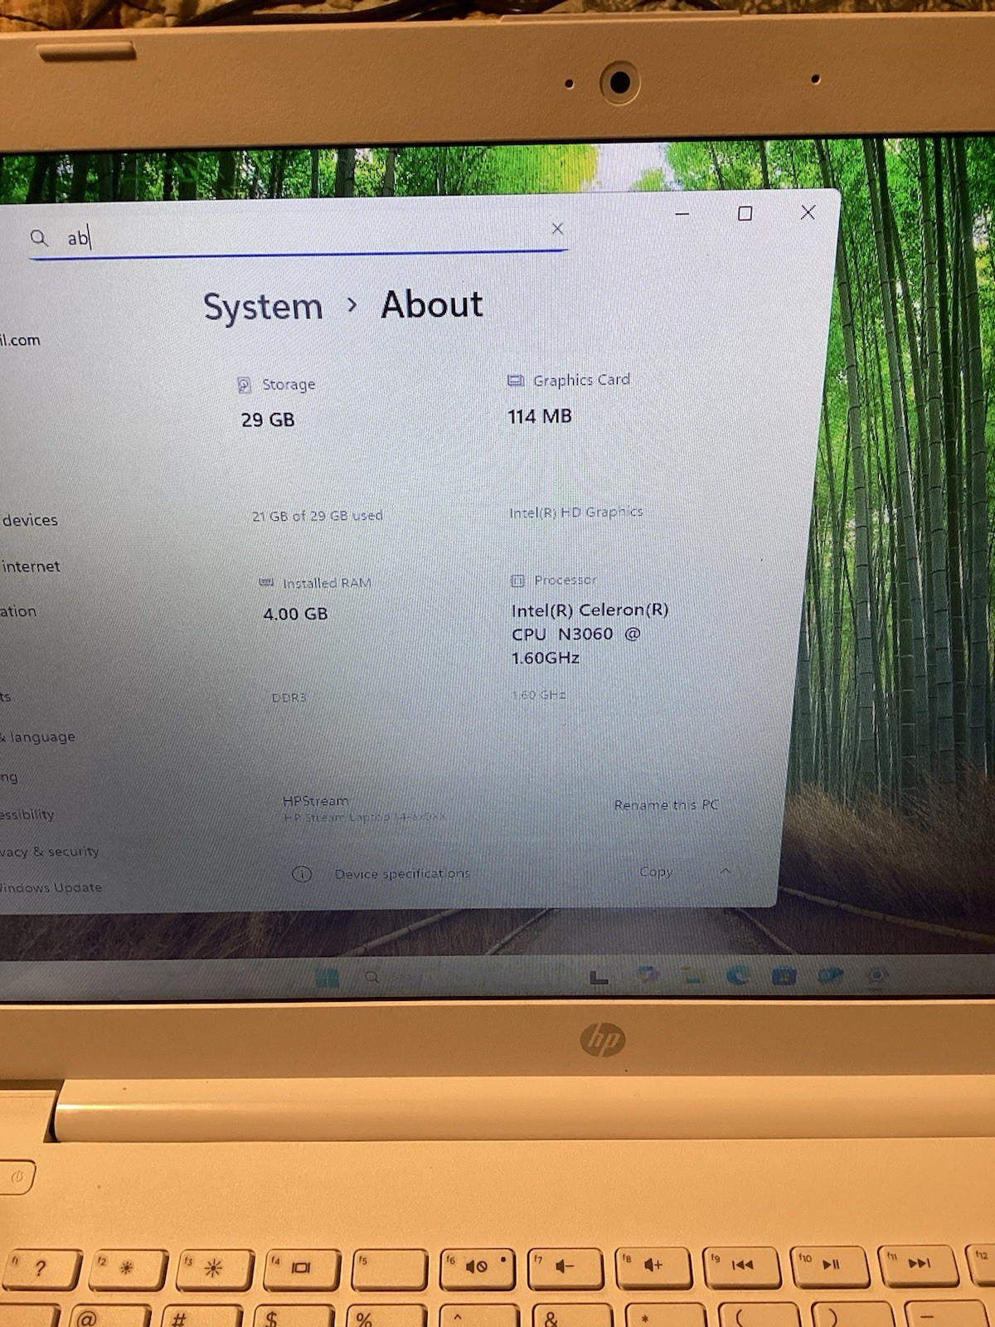This screenshot has width=995, height=1327.
Task: Select the Installed RAM label
Action: click(327, 583)
